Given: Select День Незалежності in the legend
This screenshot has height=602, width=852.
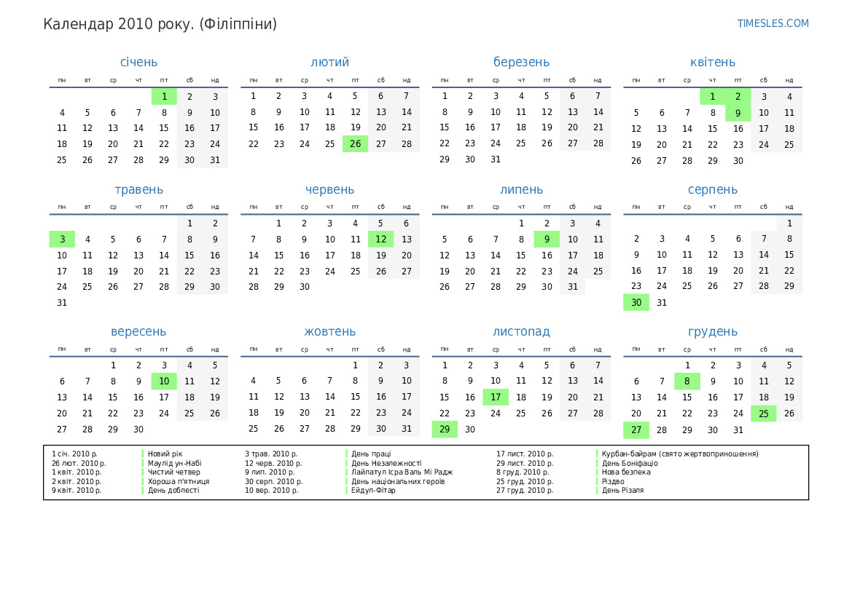Looking at the screenshot, I should [x=386, y=463].
